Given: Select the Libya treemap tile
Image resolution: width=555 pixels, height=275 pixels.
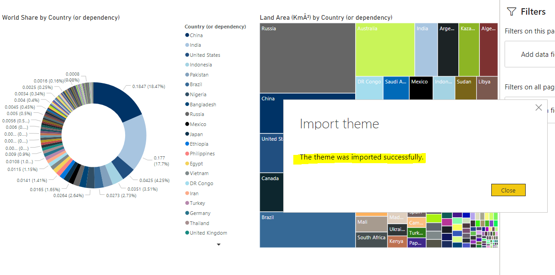Looking at the screenshot, I should [487, 88].
